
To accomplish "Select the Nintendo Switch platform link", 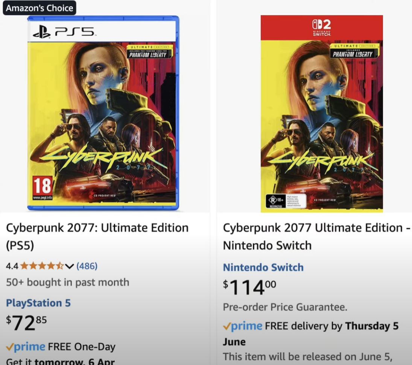I will [263, 267].
